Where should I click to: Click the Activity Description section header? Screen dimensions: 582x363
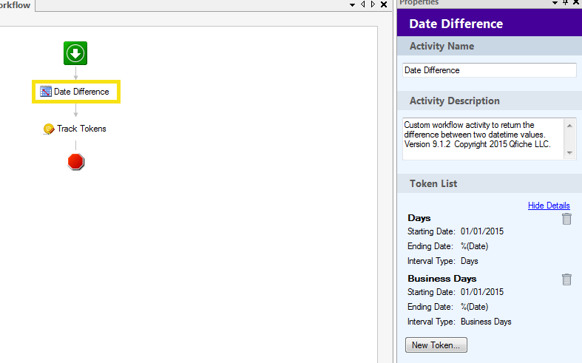pos(490,101)
